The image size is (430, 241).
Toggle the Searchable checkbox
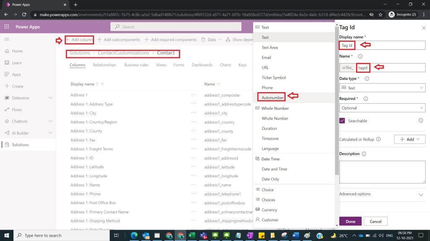pos(342,121)
